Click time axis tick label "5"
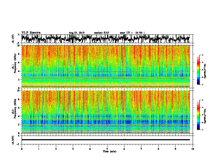Viewport: 217px width, 167px height. point(107,149)
